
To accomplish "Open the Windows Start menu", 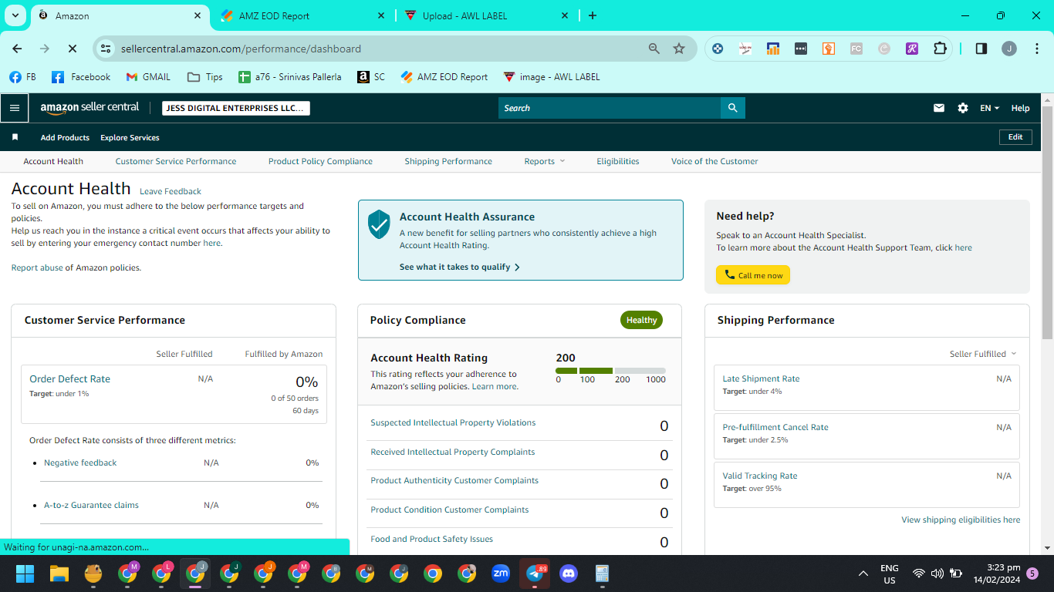I will (25, 573).
